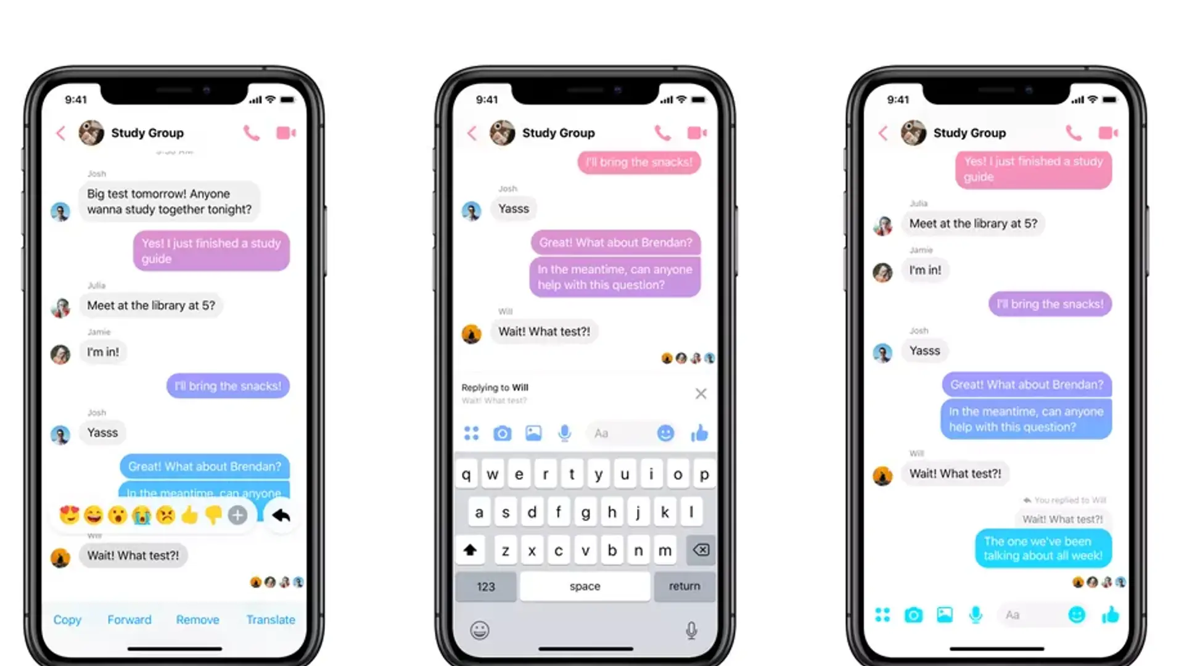Select the Translate option from context menu
The height and width of the screenshot is (666, 1184).
[x=270, y=619]
